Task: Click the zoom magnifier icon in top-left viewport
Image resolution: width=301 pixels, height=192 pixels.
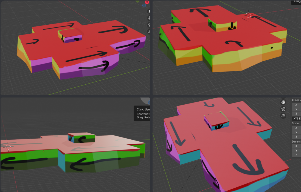Action: [x=149, y=12]
